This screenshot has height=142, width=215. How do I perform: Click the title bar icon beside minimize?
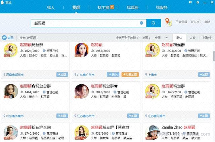(198, 2)
